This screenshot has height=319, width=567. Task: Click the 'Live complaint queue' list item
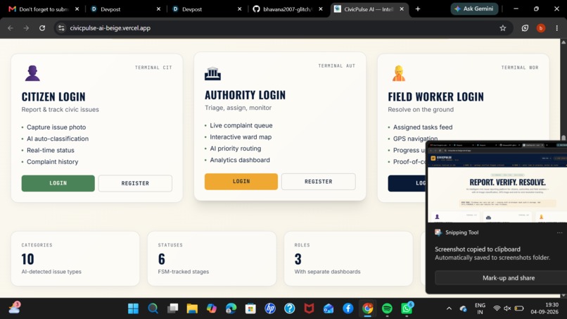[x=241, y=125]
